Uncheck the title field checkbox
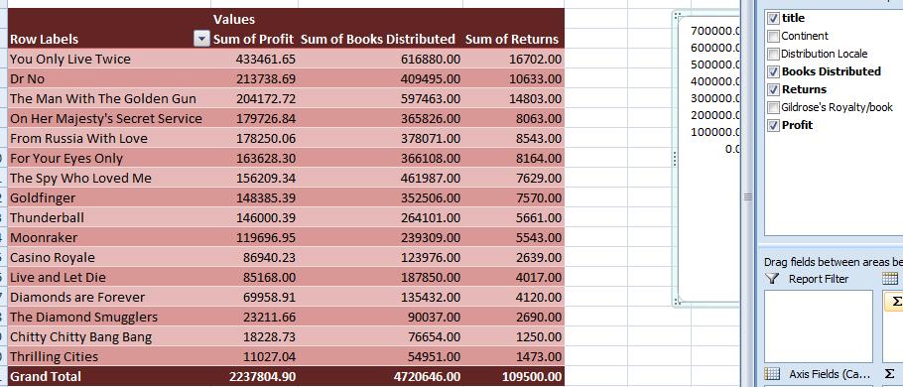The image size is (903, 387). [773, 19]
